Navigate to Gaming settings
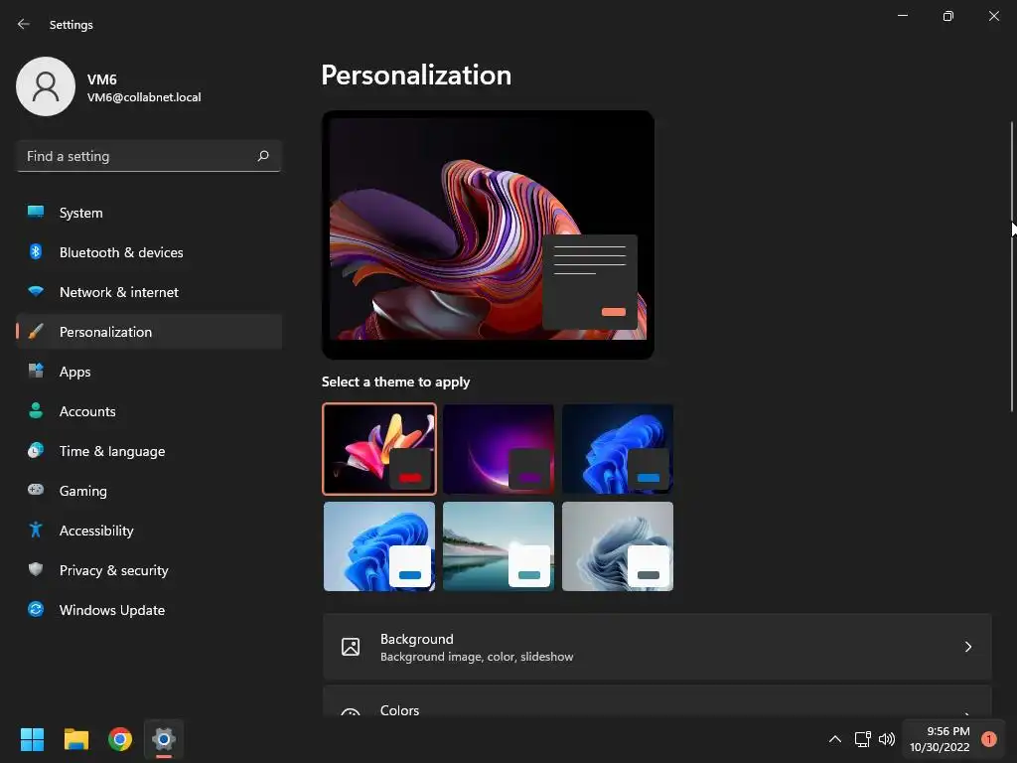1017x763 pixels. click(149, 491)
